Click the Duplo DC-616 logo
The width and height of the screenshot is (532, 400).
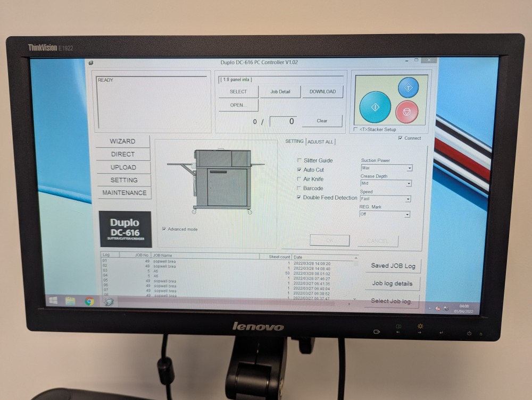pos(125,229)
